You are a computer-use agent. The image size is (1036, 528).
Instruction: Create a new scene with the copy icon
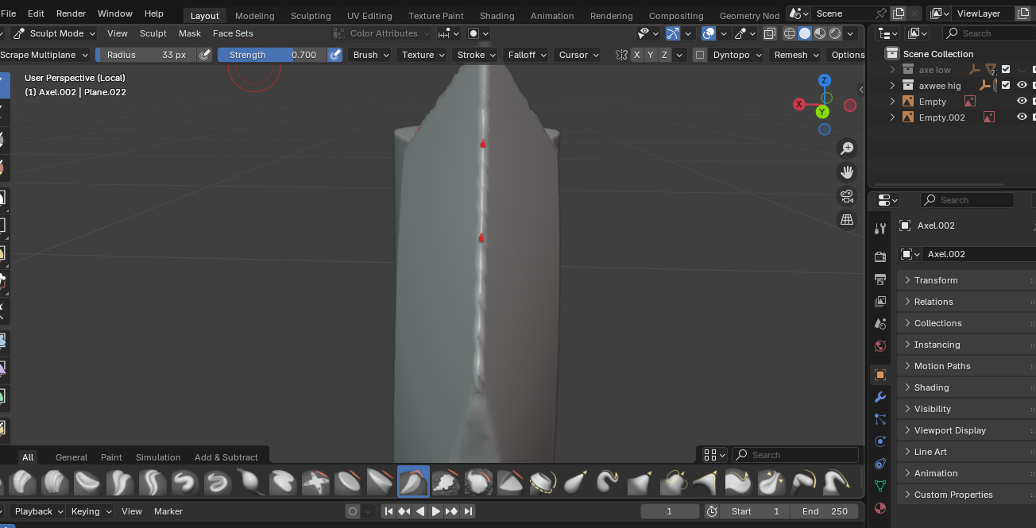click(899, 13)
